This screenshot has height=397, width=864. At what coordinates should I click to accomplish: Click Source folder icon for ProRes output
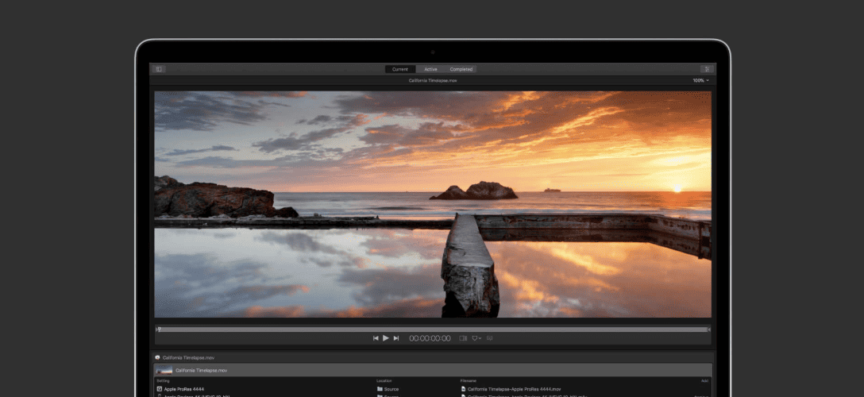point(380,389)
